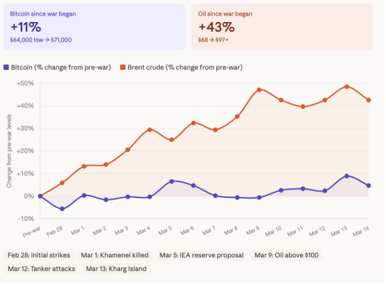Screen dimensions: 386x285
Task: Click the shared Pre-war starting data point
Action: click(40, 196)
